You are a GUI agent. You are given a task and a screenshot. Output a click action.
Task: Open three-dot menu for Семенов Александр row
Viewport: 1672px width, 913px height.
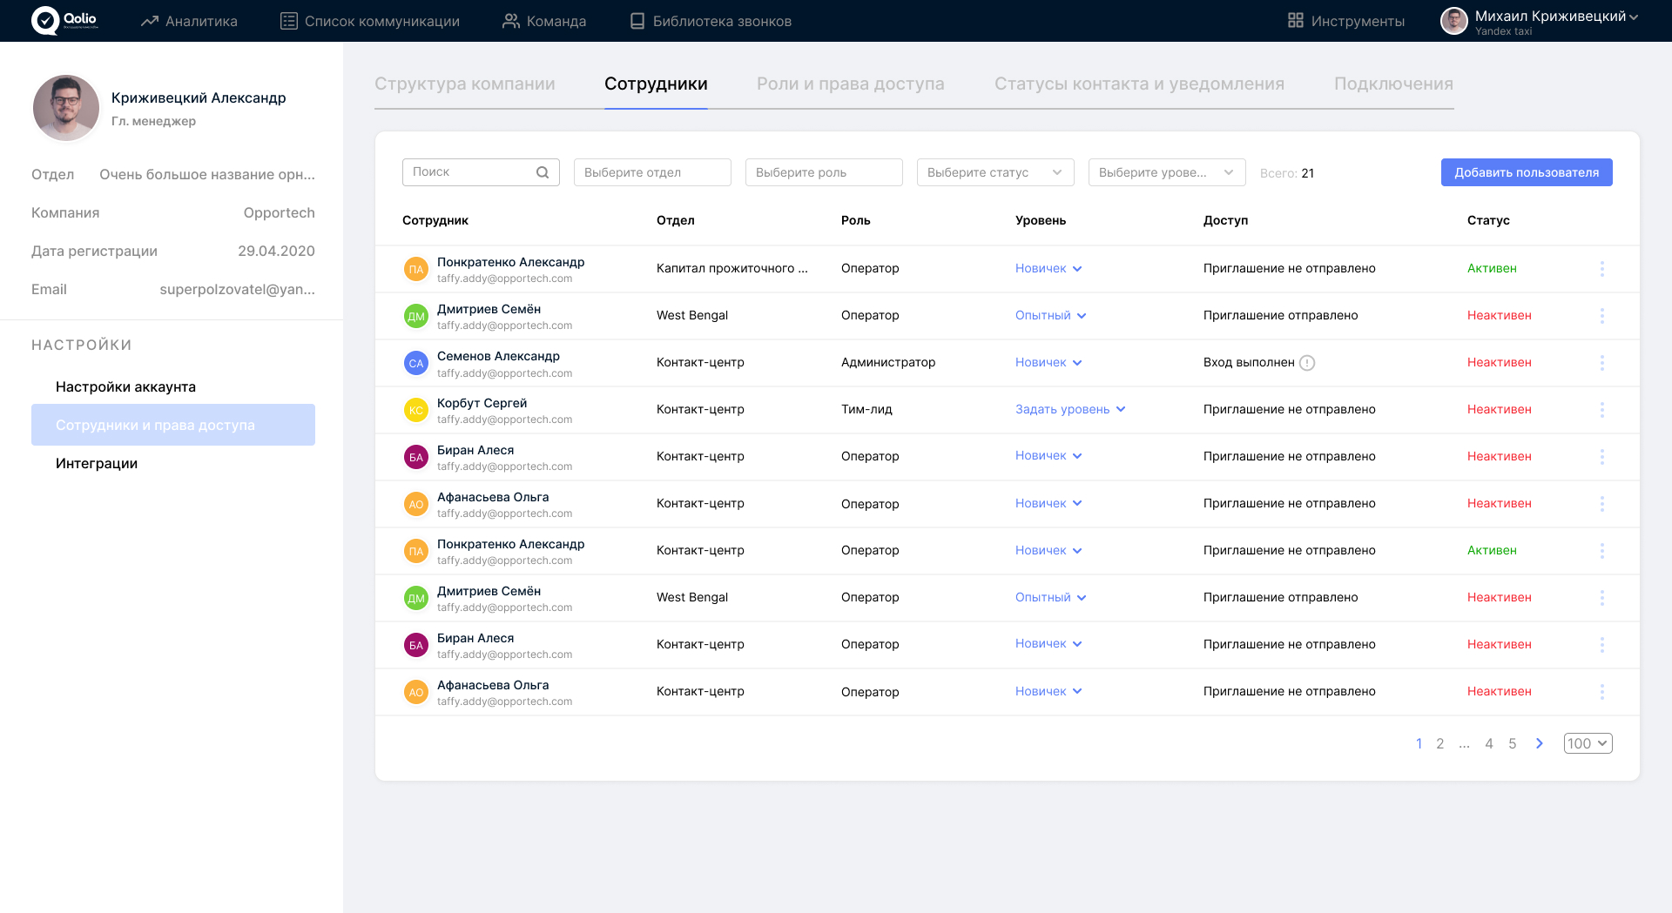coord(1601,363)
